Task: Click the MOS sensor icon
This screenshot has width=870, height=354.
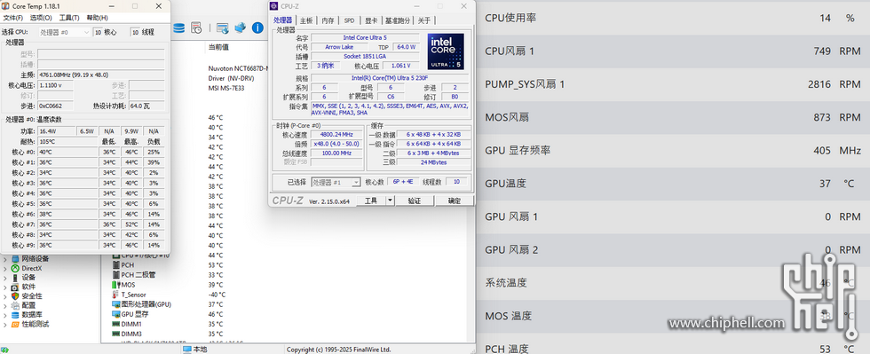Action: pos(116,285)
